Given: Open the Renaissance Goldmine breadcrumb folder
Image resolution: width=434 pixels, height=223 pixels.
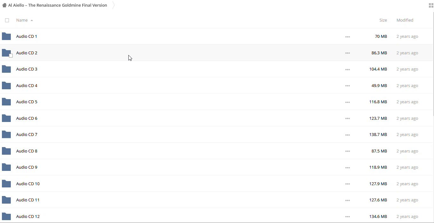Looking at the screenshot, I should click(x=58, y=5).
